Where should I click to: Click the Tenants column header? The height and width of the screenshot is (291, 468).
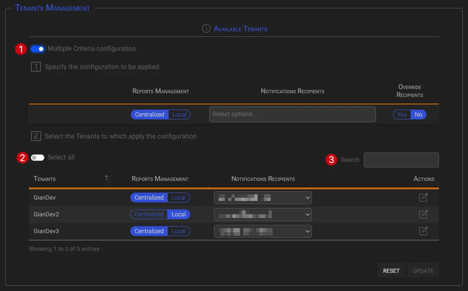point(44,179)
